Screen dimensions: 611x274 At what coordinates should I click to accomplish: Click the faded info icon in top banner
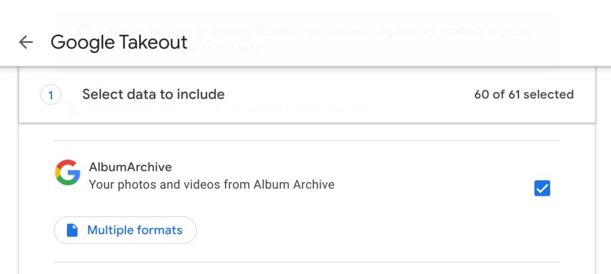click(86, 31)
